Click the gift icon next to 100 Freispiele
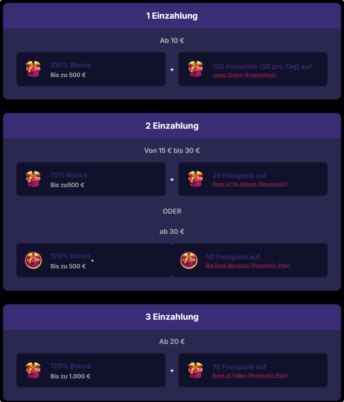The image size is (344, 402). click(196, 69)
